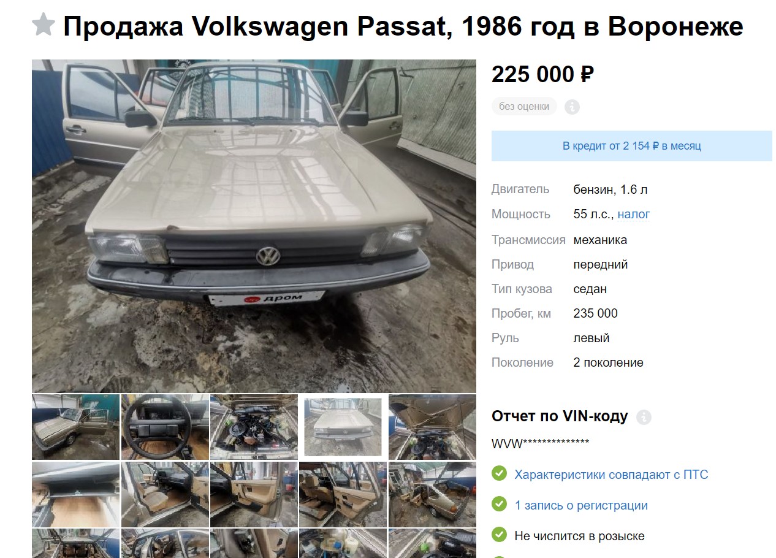Screen dimensions: 776x558
Task: Click the 'без оценки' badge
Action: tap(524, 106)
